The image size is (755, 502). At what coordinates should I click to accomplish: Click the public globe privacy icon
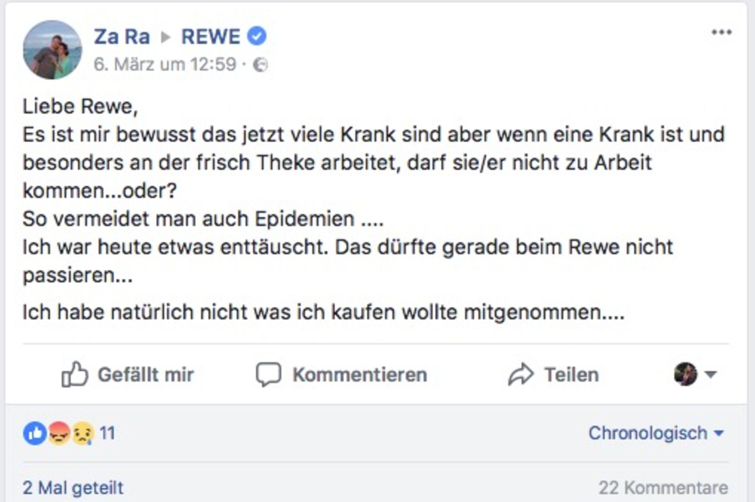[260, 65]
